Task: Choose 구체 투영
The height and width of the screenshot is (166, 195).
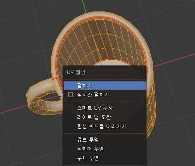Action: [x=88, y=158]
